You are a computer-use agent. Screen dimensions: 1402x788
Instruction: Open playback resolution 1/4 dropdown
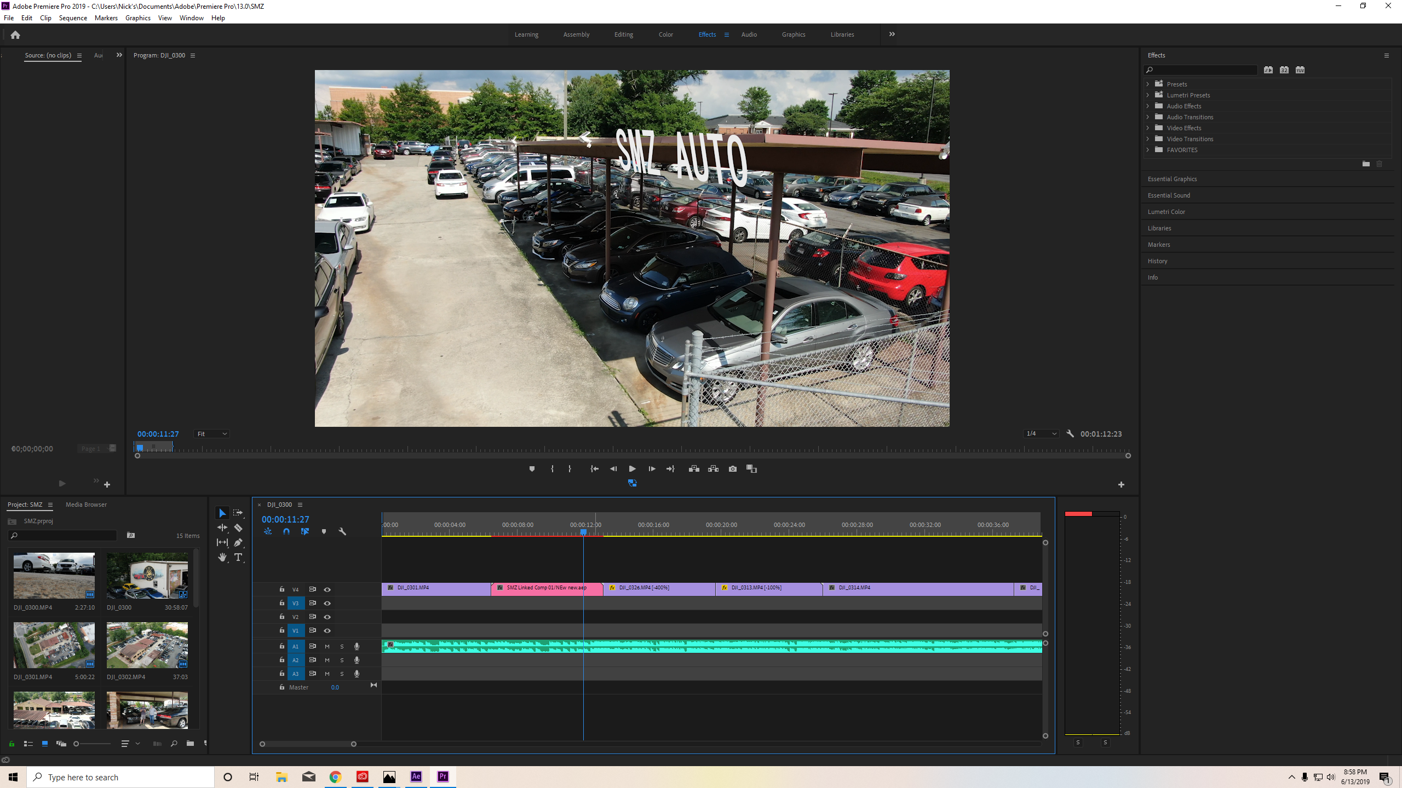click(1041, 433)
